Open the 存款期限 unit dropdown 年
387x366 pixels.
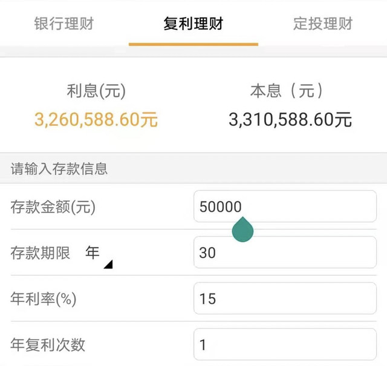(99, 256)
